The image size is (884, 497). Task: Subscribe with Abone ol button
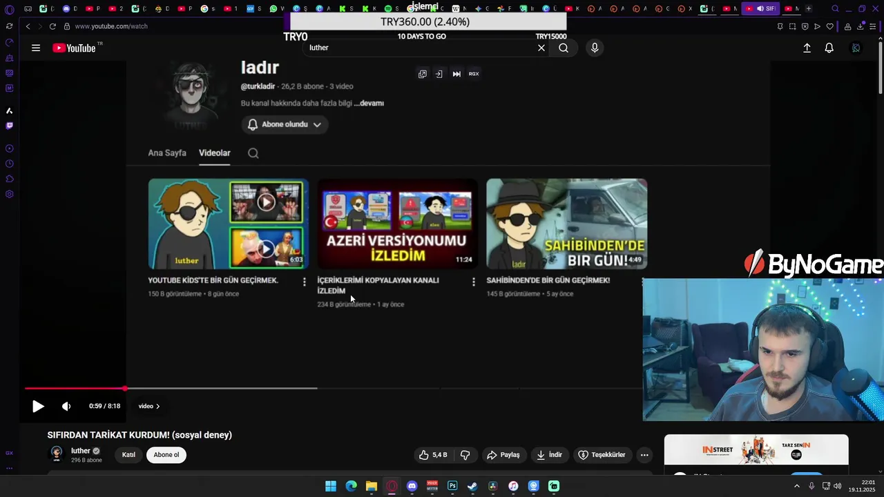pos(166,455)
